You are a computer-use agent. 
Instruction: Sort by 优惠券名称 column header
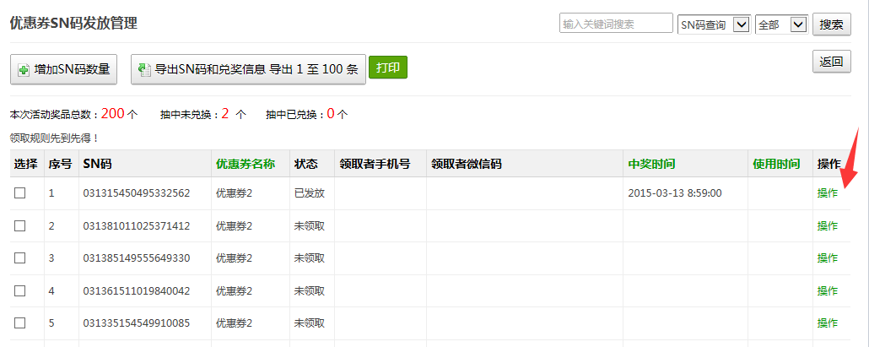246,164
